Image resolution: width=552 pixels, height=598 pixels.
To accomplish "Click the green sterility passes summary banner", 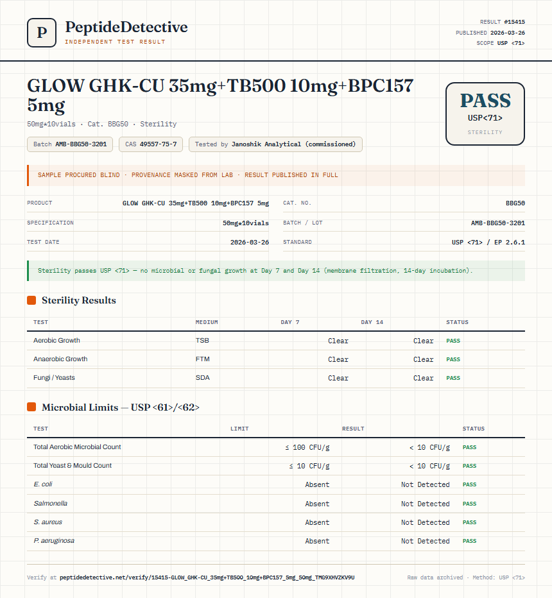I will (x=276, y=271).
